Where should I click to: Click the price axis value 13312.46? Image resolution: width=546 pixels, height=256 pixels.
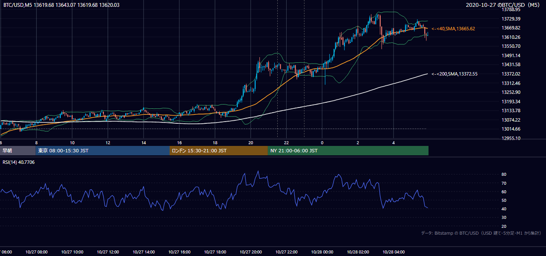[x=511, y=83]
